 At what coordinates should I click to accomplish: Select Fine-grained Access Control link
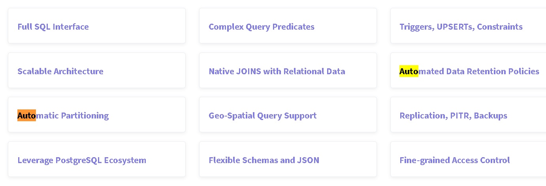(x=454, y=160)
